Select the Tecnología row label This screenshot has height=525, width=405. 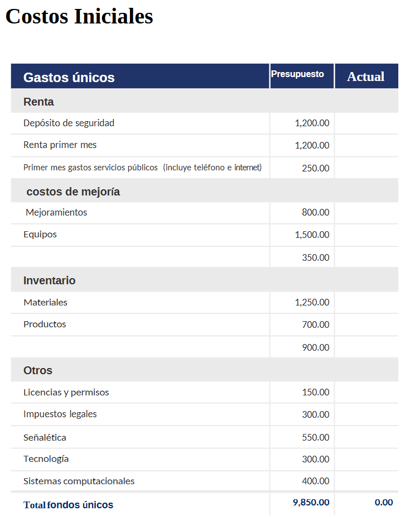46,459
